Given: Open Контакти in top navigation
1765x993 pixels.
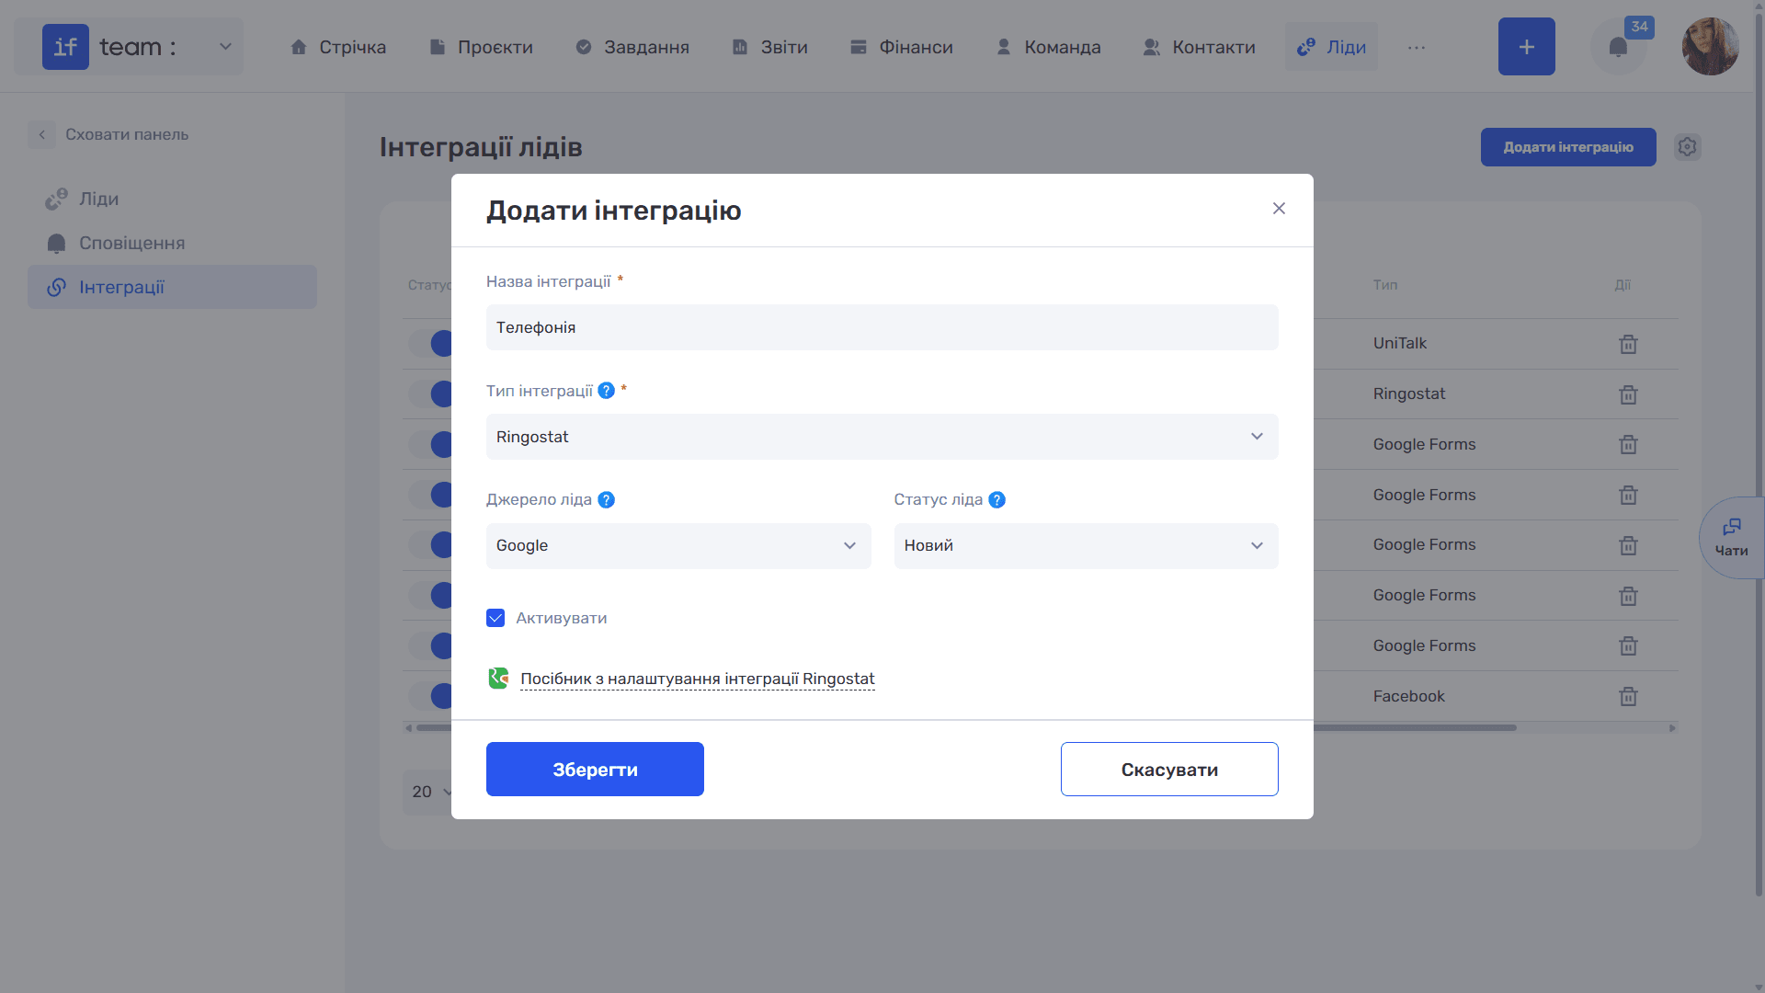Looking at the screenshot, I should click(1199, 47).
